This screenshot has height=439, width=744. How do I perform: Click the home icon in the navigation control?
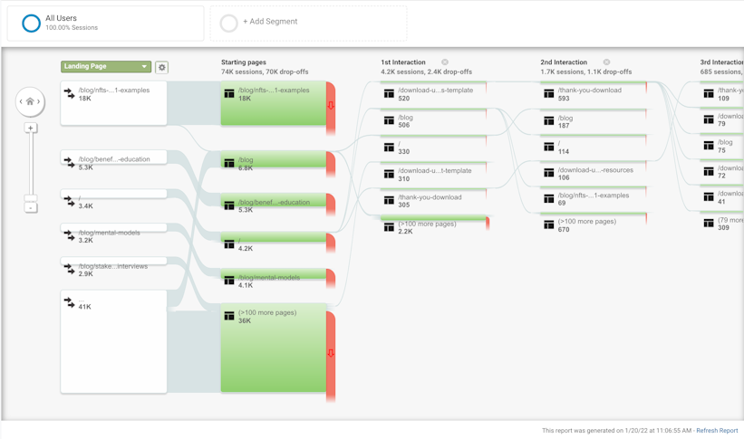coord(30,101)
